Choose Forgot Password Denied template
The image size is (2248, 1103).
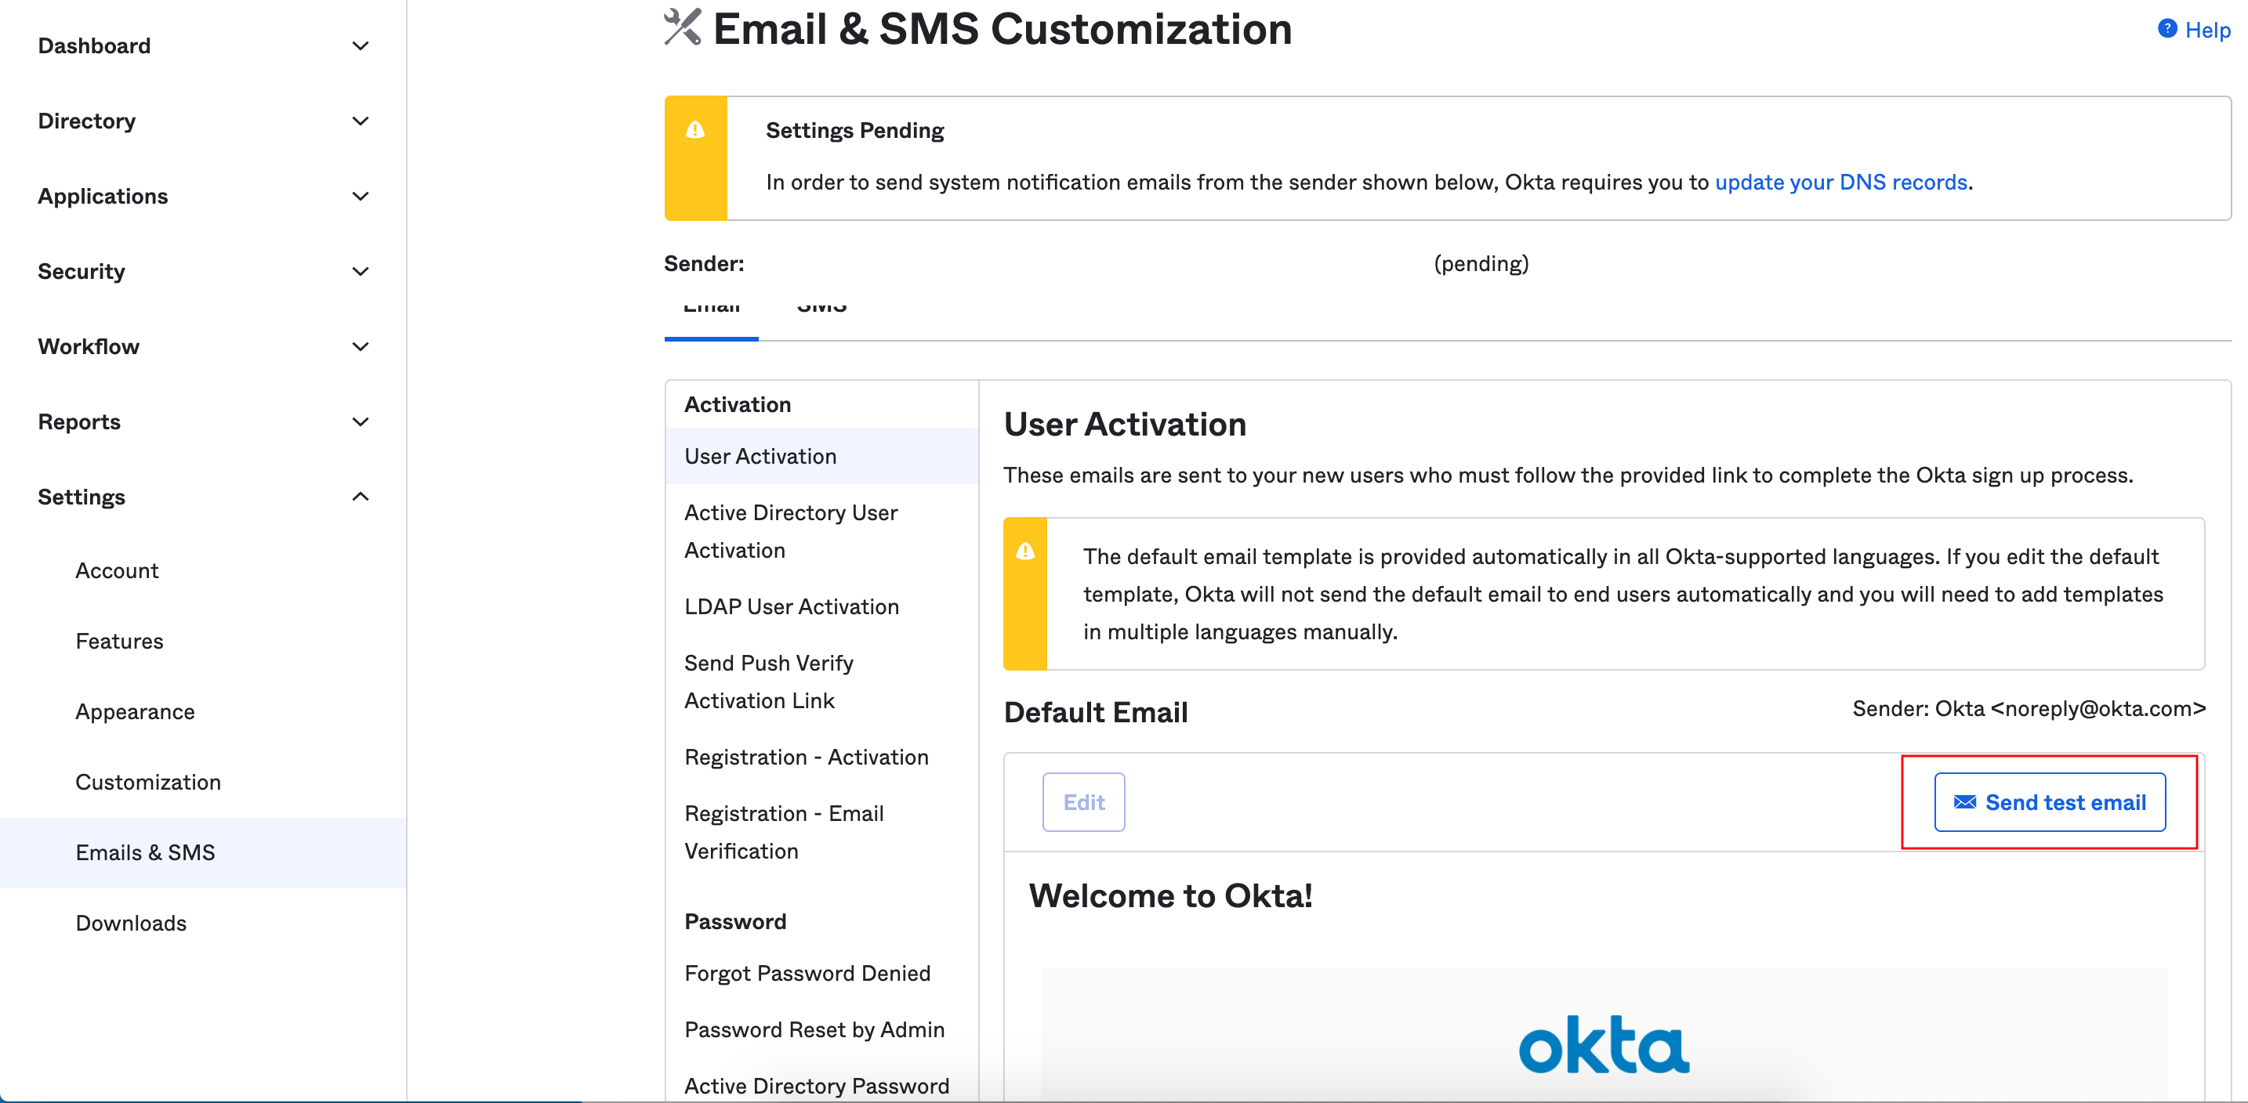click(x=807, y=973)
